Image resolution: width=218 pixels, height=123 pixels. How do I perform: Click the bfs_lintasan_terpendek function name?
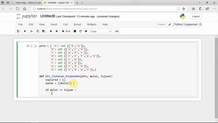click(x=62, y=76)
